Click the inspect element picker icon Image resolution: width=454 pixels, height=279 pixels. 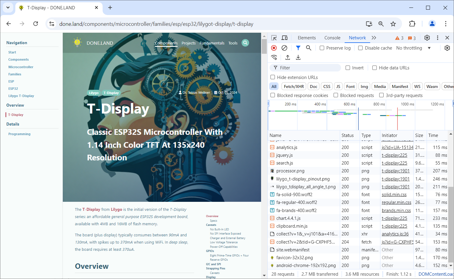pyautogui.click(x=274, y=38)
